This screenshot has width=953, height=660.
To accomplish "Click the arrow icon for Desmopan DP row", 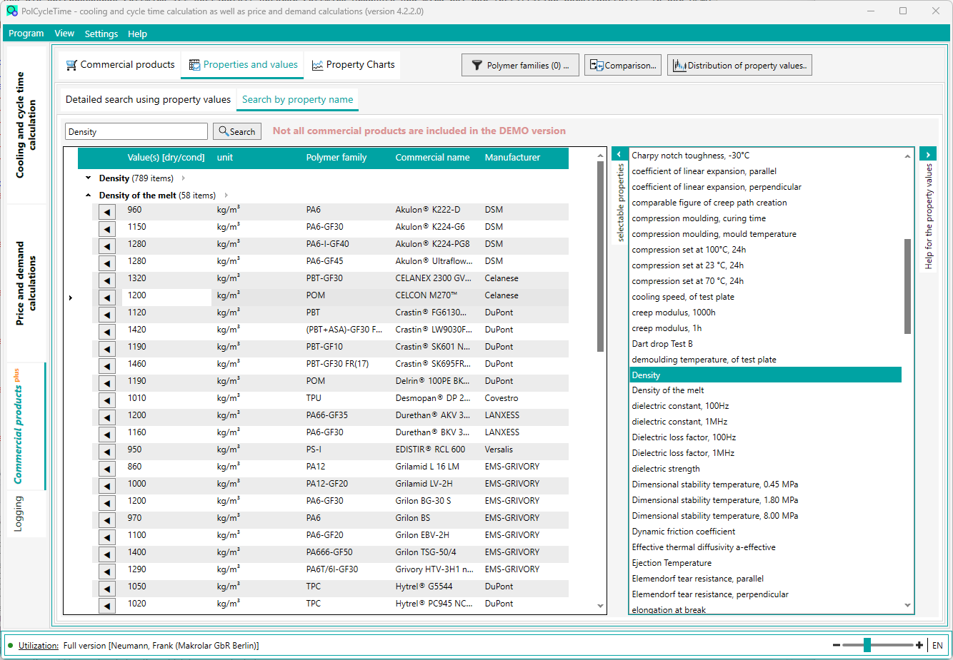I will 107,400.
